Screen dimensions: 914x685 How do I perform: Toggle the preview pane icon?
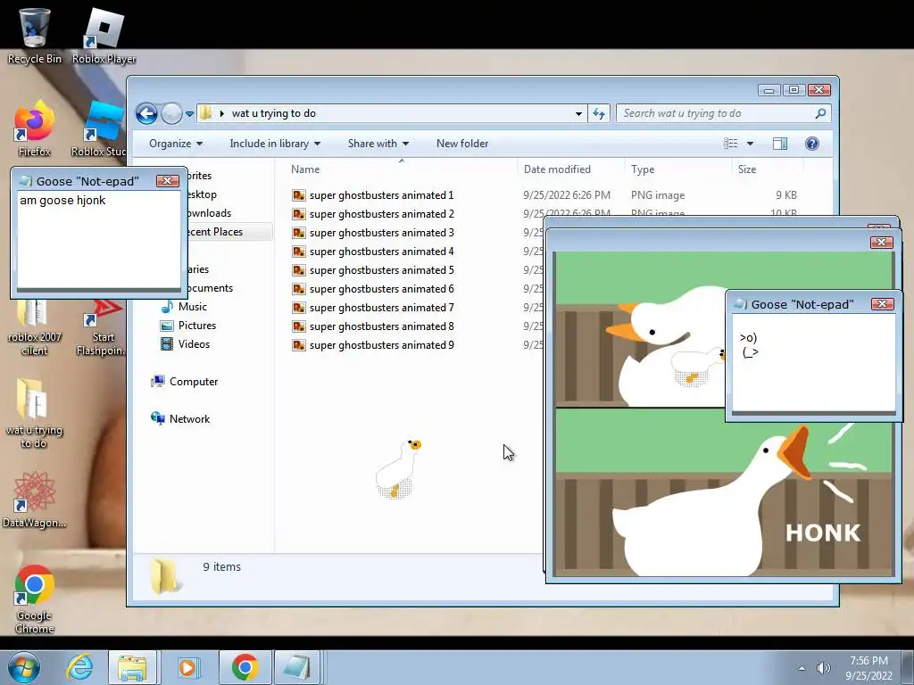pos(780,144)
